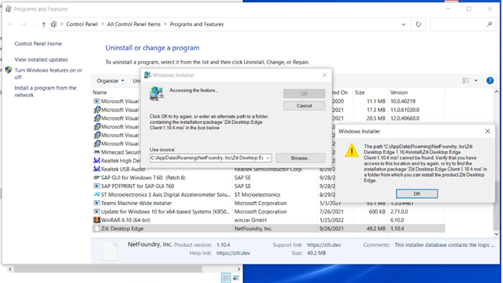The width and height of the screenshot is (503, 283).
Task: Open the view options dropdown arrow
Action: pyautogui.click(x=476, y=81)
